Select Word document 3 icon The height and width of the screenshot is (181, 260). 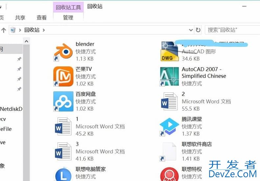pyautogui.click(x=63, y=151)
